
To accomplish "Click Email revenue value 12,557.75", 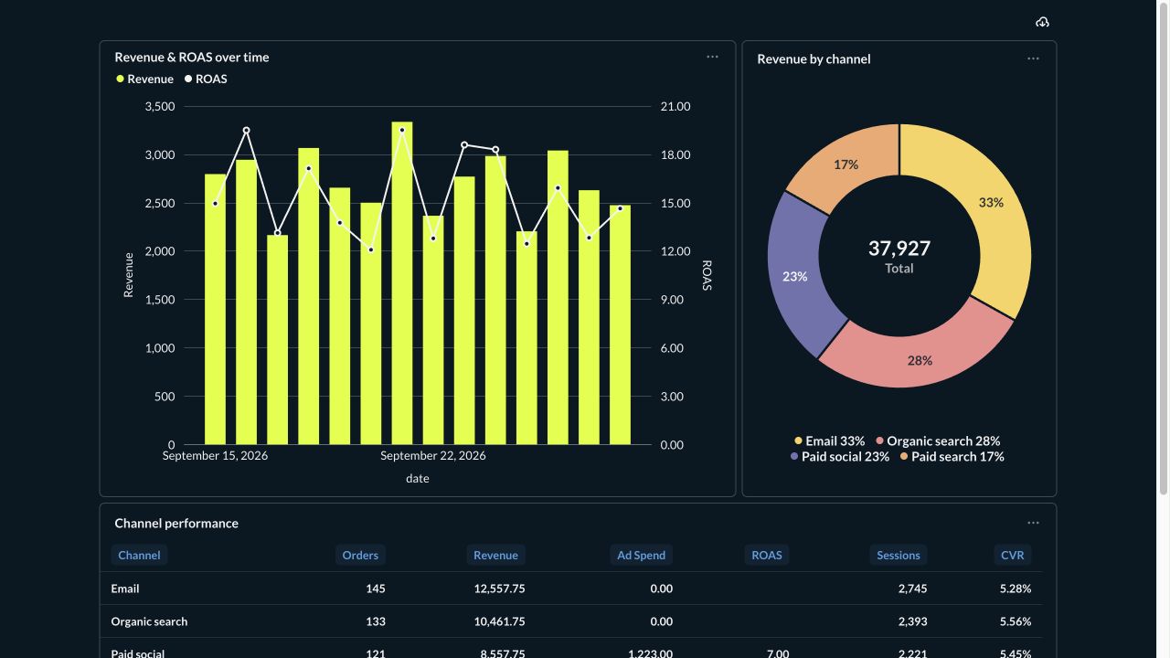I will click(x=499, y=589).
